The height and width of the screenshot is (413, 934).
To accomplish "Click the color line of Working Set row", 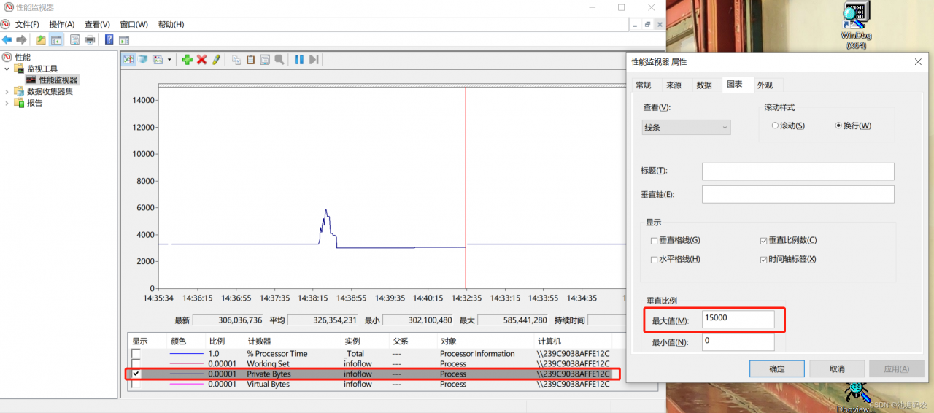I will (186, 363).
